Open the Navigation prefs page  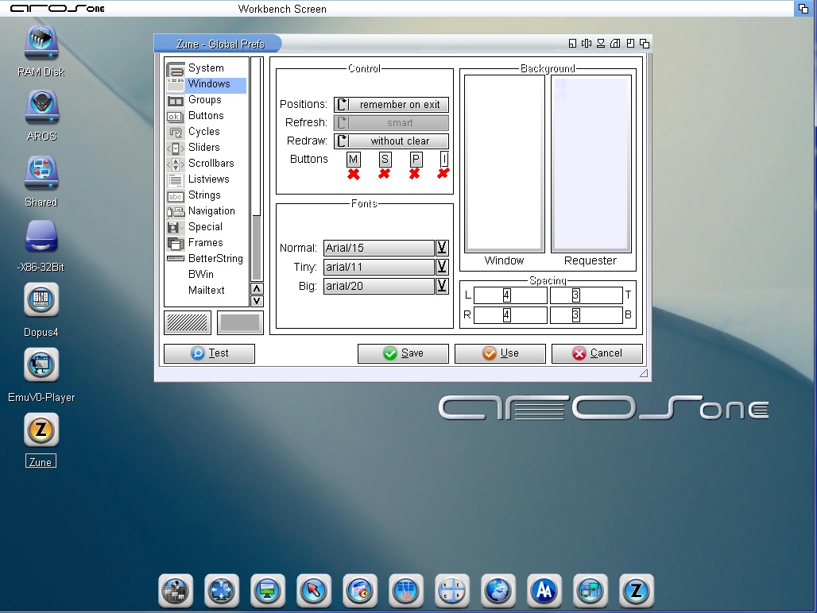(x=211, y=211)
